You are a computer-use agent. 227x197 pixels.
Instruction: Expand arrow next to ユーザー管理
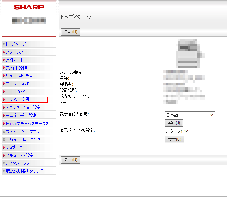click(4, 83)
